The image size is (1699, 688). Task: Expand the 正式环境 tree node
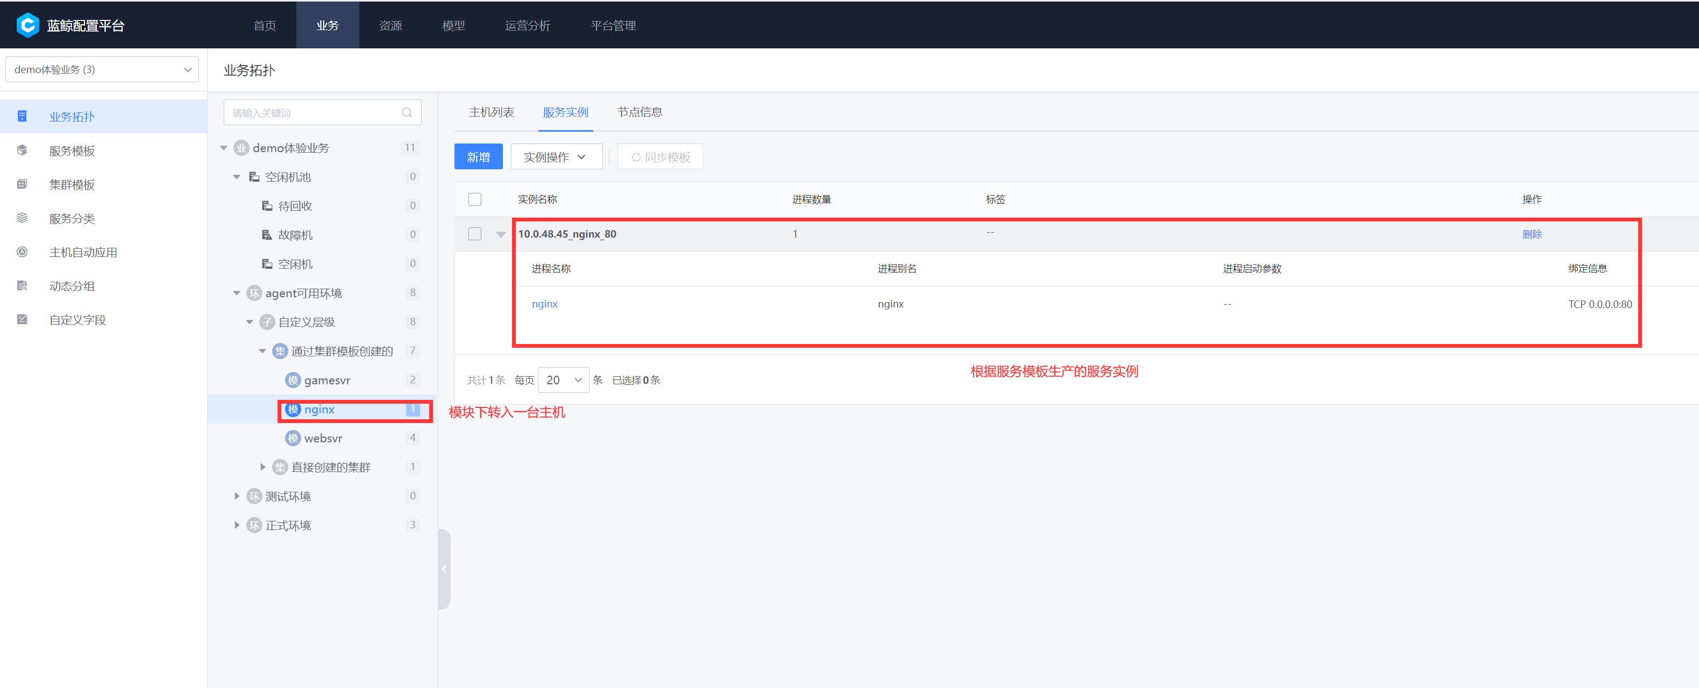pyautogui.click(x=237, y=525)
